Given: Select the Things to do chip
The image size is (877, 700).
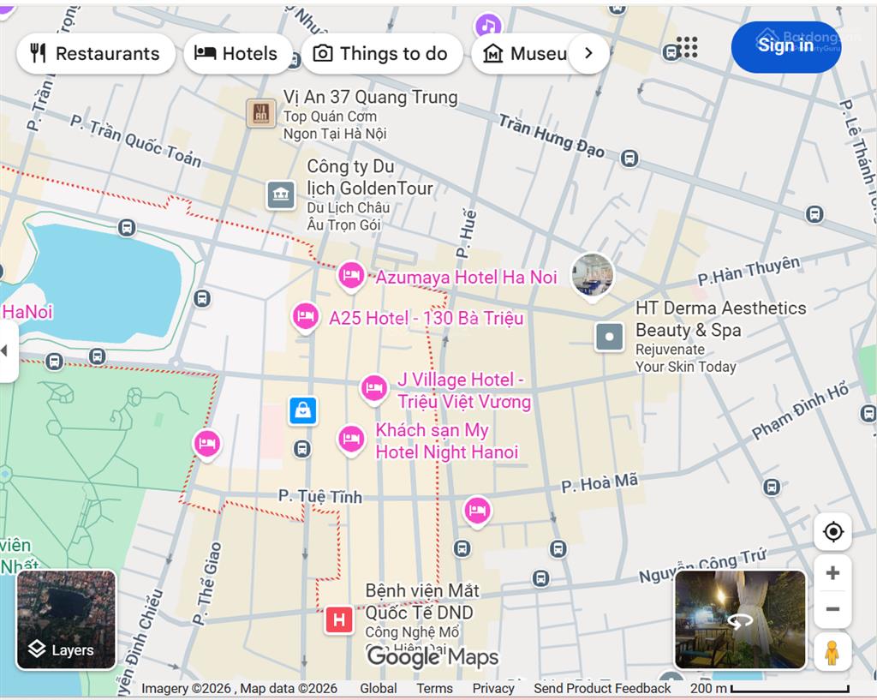Looking at the screenshot, I should [381, 54].
